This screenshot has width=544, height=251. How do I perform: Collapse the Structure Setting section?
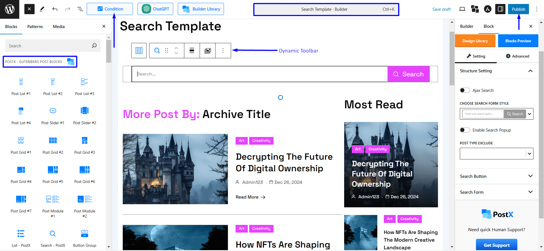pos(496,71)
